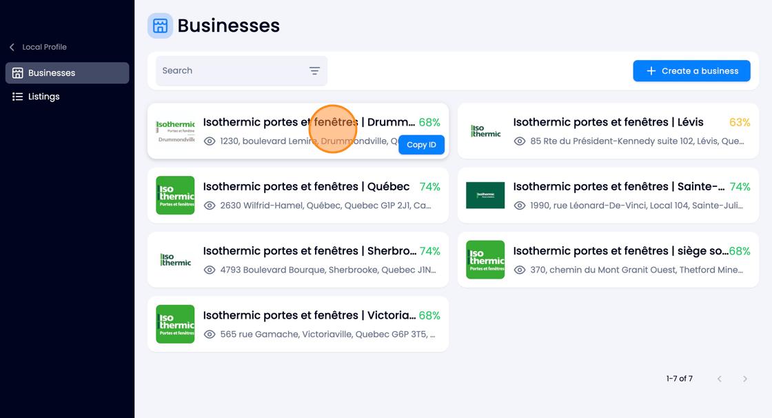
Task: Toggle eye icon for Lévis business
Action: click(520, 141)
